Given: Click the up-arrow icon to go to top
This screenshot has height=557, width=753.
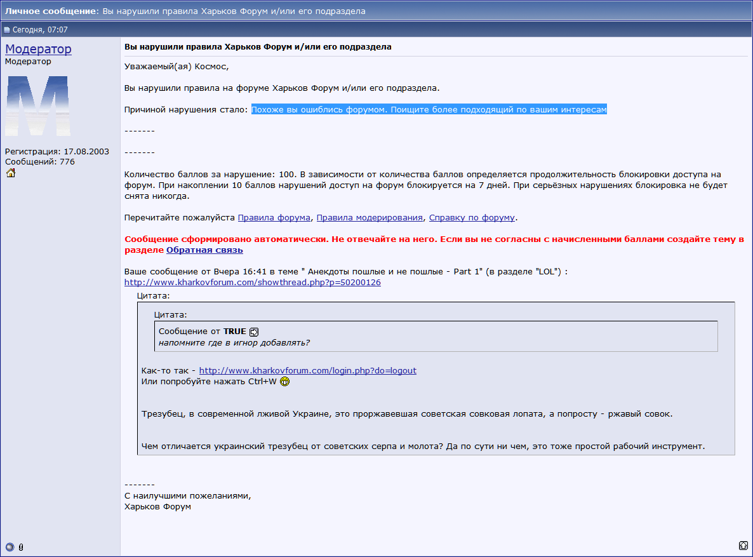Looking at the screenshot, I should coord(743,546).
